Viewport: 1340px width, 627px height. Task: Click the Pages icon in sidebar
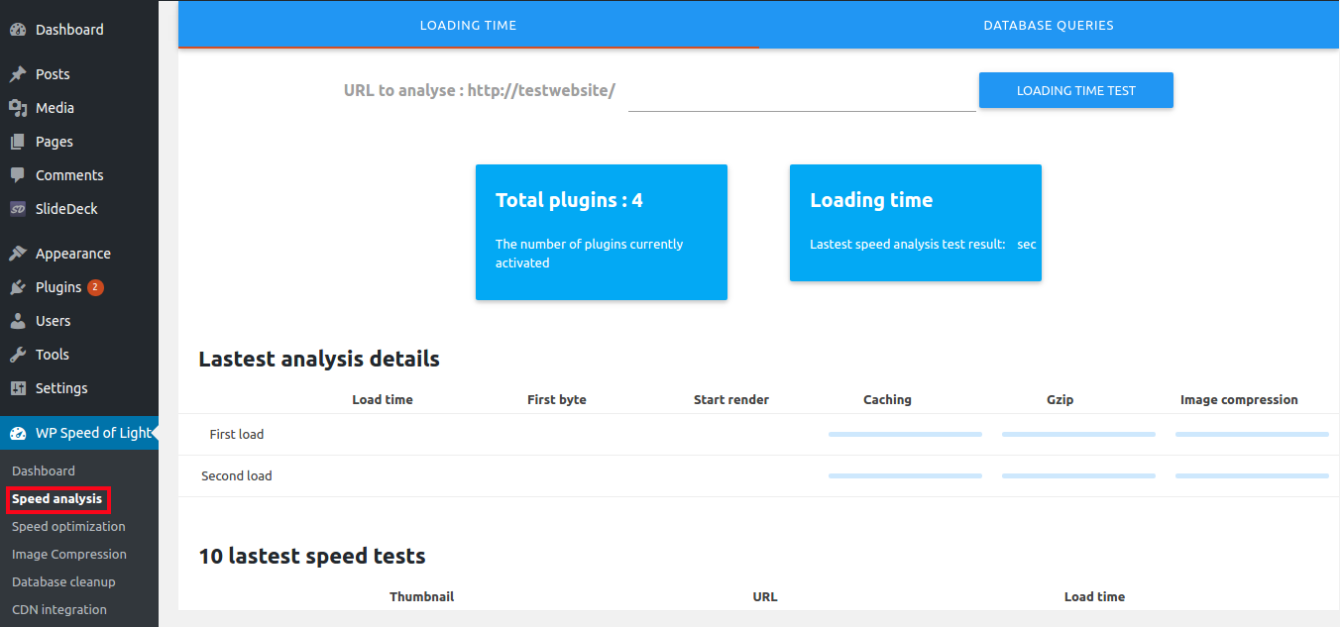(20, 141)
